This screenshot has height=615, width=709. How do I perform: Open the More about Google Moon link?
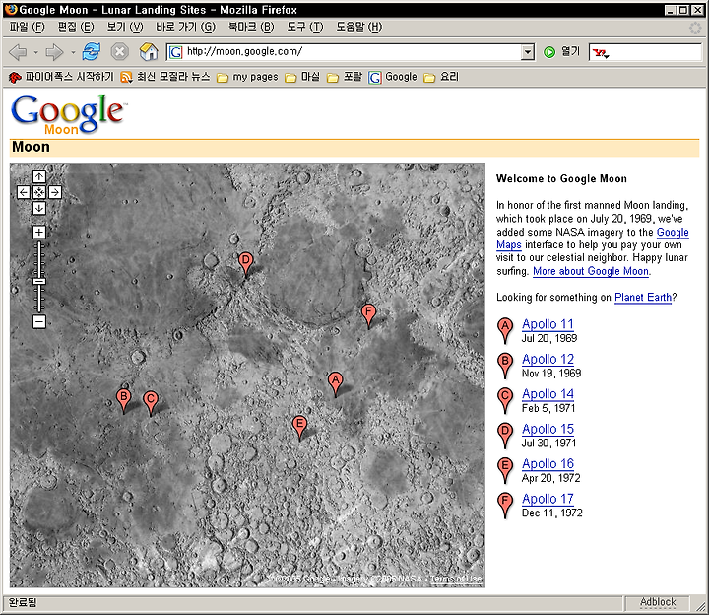click(x=591, y=271)
